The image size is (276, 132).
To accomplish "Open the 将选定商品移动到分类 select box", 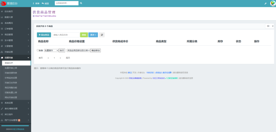I will 78,50.
